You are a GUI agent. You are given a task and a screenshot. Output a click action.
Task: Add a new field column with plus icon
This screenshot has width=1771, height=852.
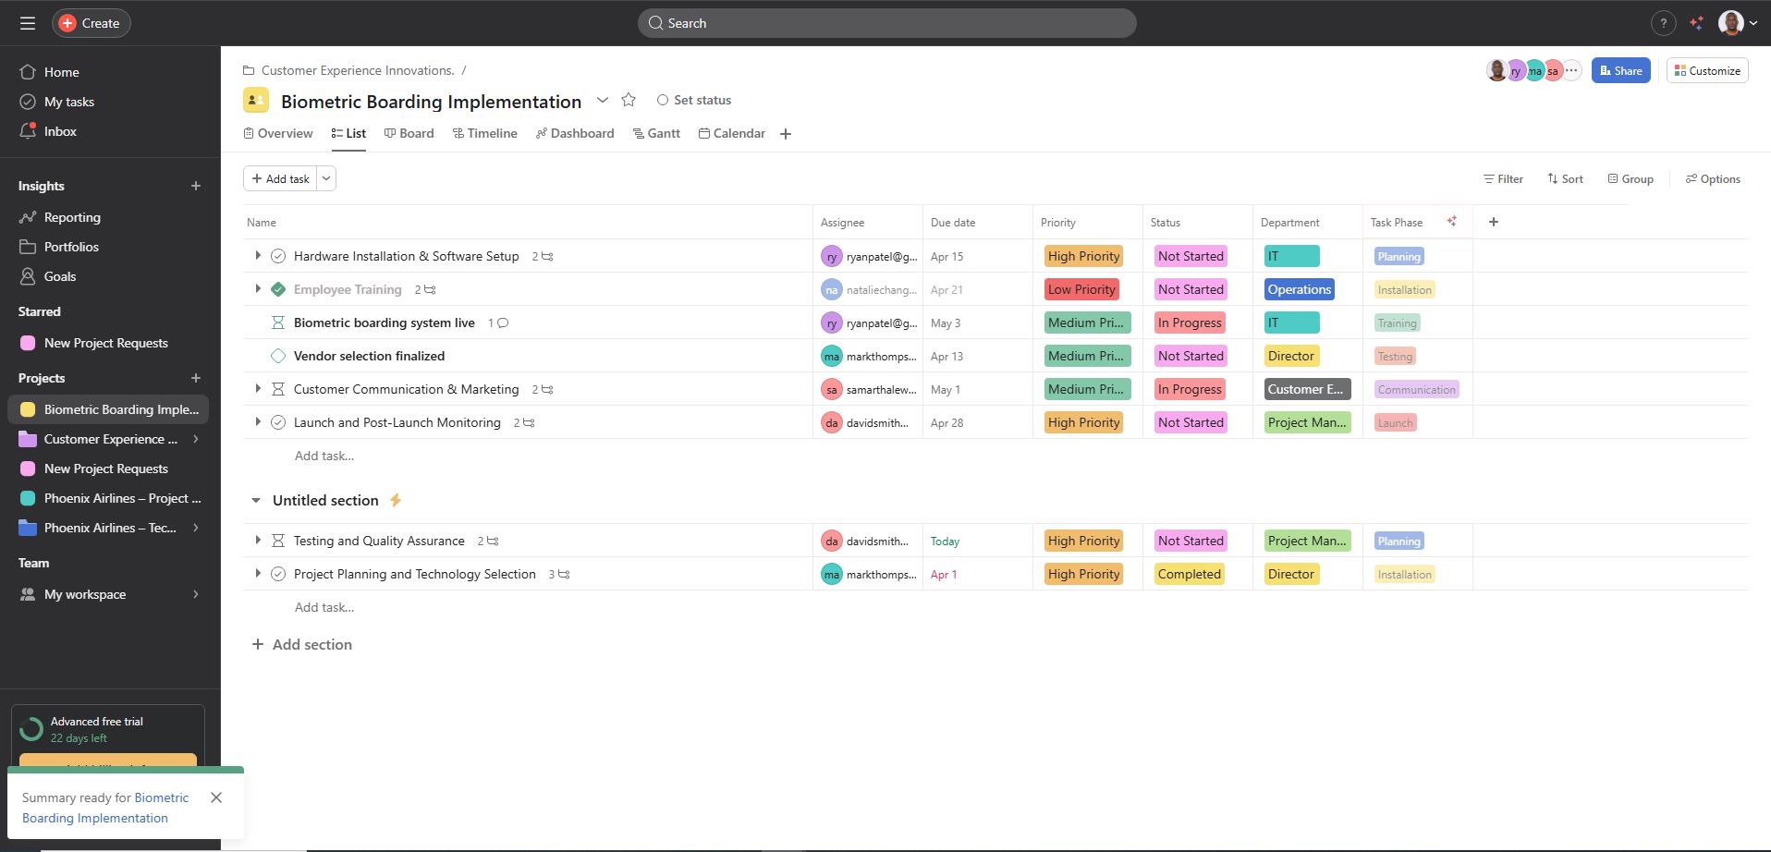click(1493, 222)
